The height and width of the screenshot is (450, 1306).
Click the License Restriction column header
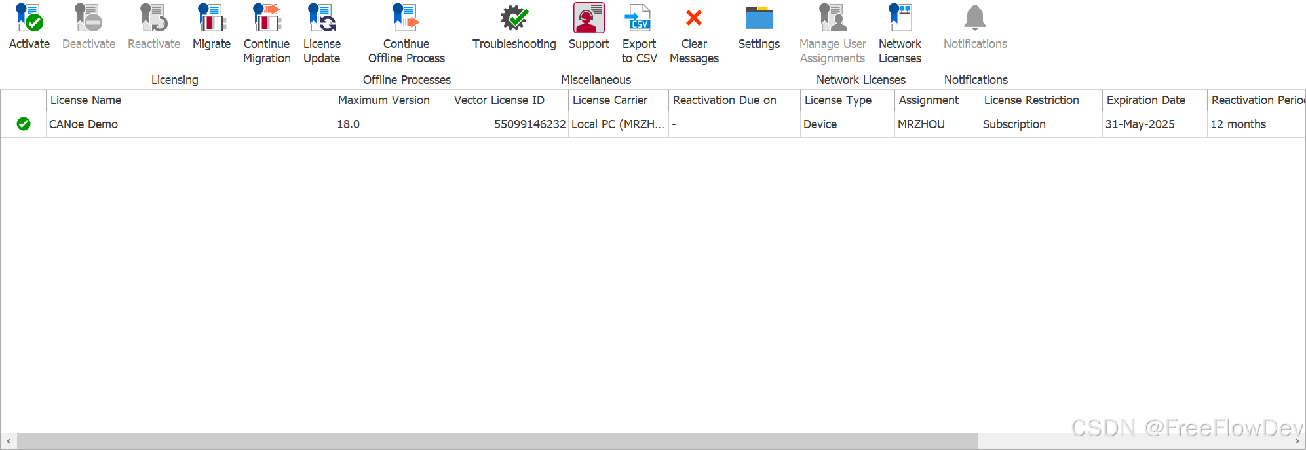coord(1041,100)
